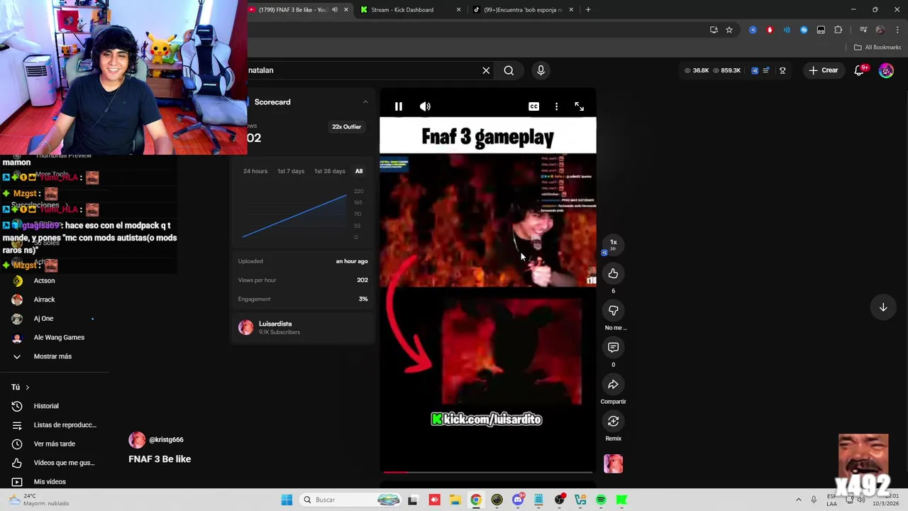Click the 22x Outlier badge

[347, 126]
